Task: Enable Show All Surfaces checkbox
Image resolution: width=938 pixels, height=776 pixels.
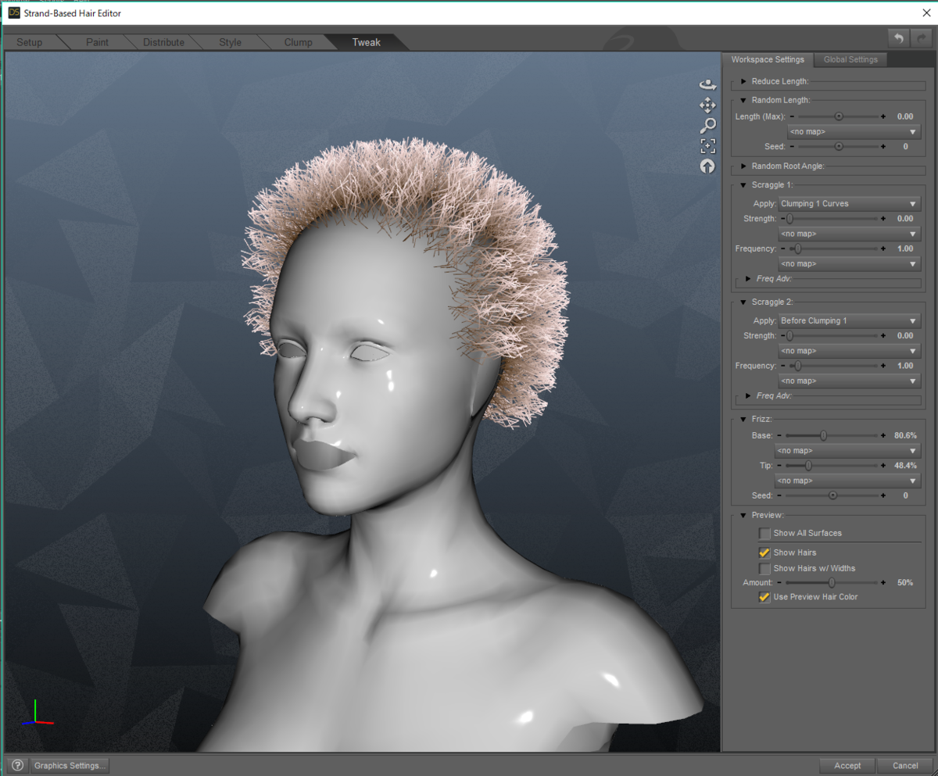Action: click(x=764, y=533)
